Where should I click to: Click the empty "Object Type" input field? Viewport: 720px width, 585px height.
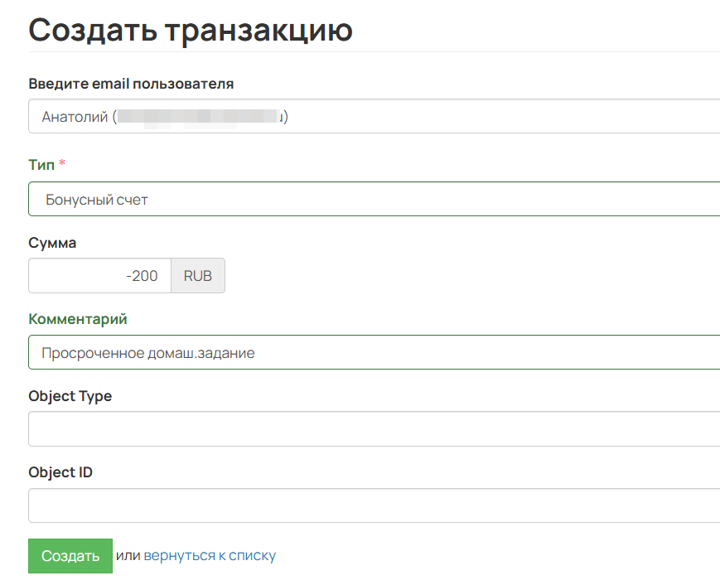point(373,428)
